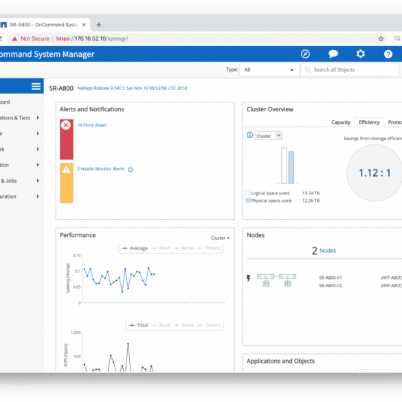Click the browser address bar URL
Viewport: 402px width, 402px height.
[x=92, y=38]
